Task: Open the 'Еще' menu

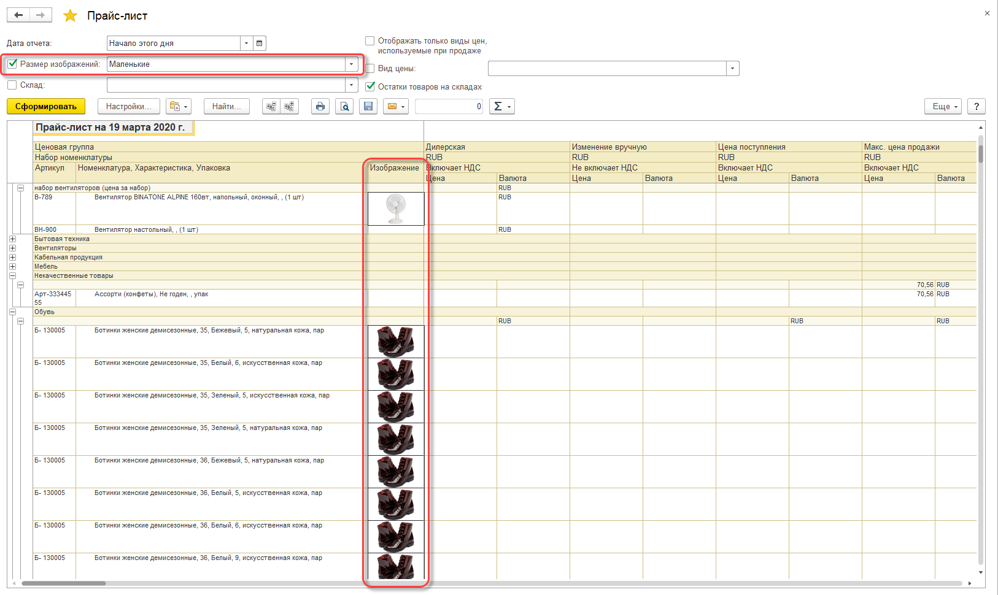Action: tap(945, 107)
